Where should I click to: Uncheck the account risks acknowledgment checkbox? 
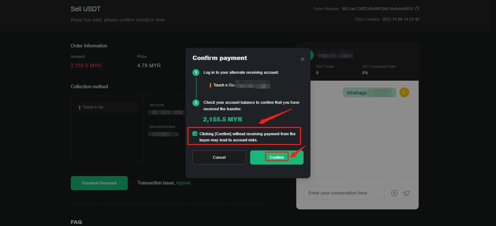[x=195, y=134]
